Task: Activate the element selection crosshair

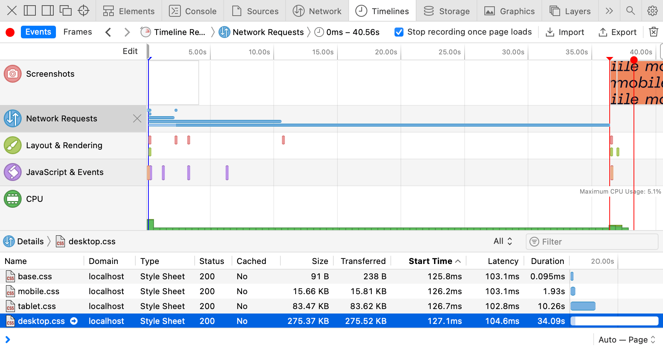Action: pos(84,11)
